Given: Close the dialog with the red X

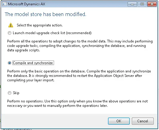Looking at the screenshot, I should tap(152, 4).
